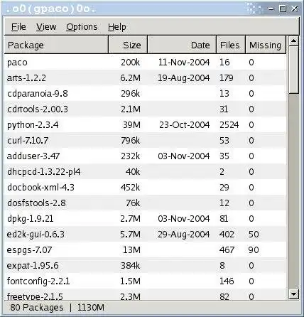304x317 pixels.
Task: Select the docbook-xml-4.3 package
Action: click(145, 187)
